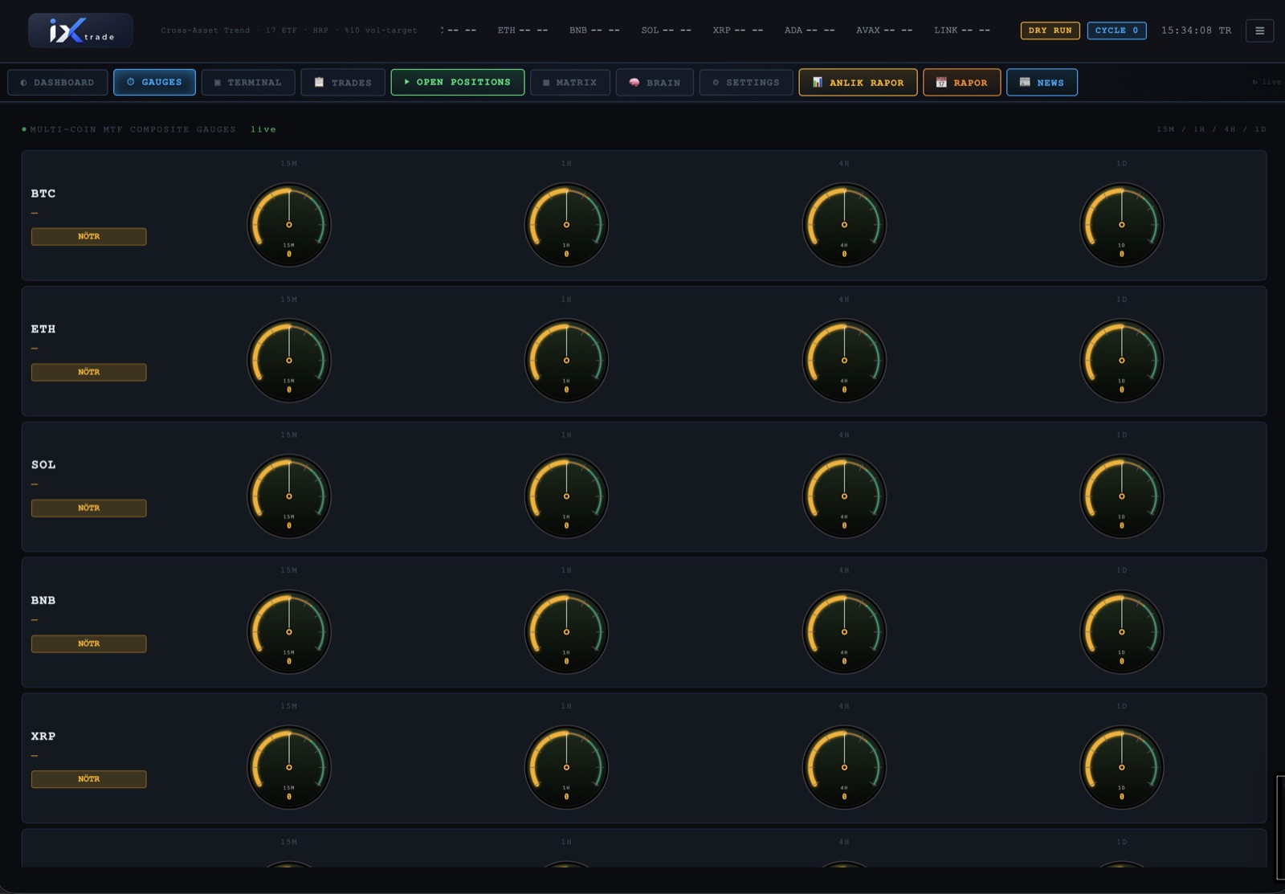Click the ETH 15M gauge dial
This screenshot has height=894, width=1285.
click(289, 361)
